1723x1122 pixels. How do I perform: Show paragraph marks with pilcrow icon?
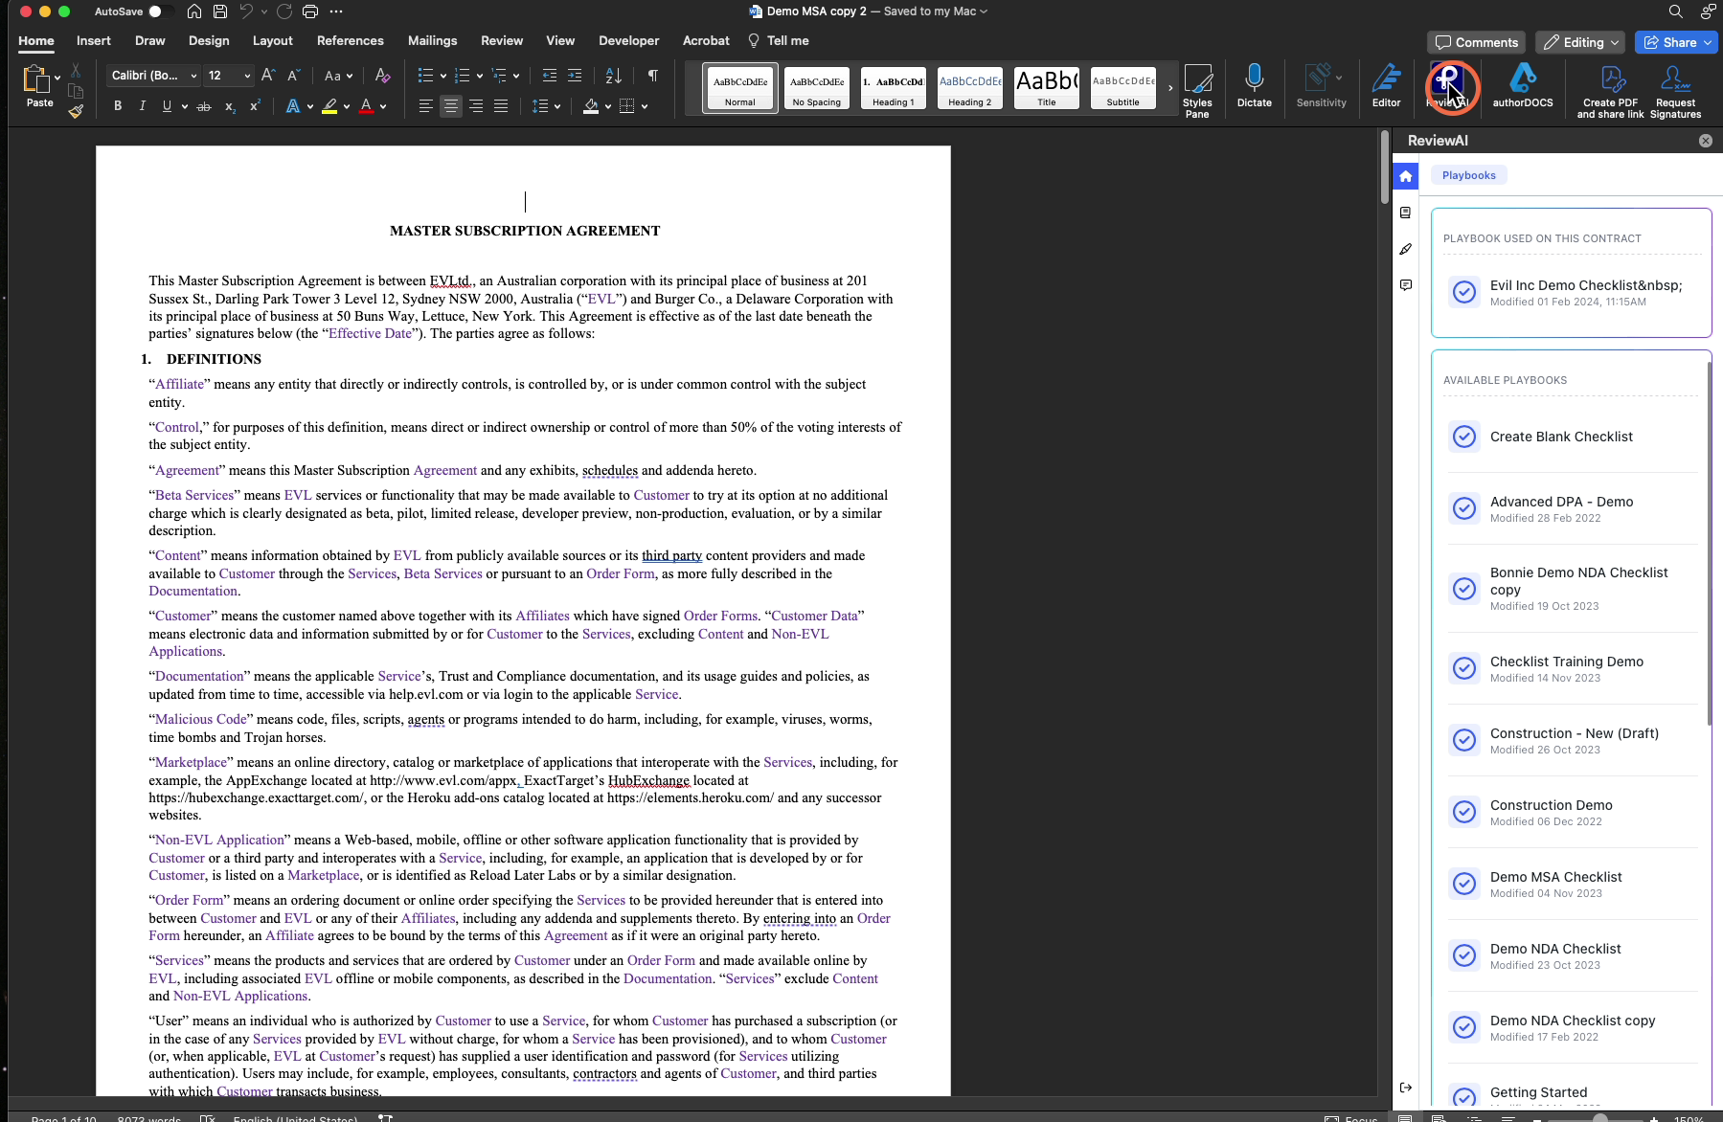tap(652, 76)
